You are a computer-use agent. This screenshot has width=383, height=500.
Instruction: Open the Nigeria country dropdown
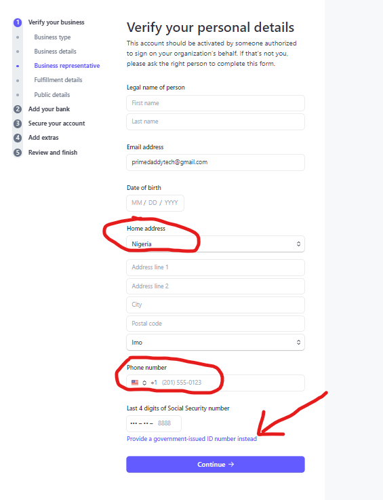(216, 244)
